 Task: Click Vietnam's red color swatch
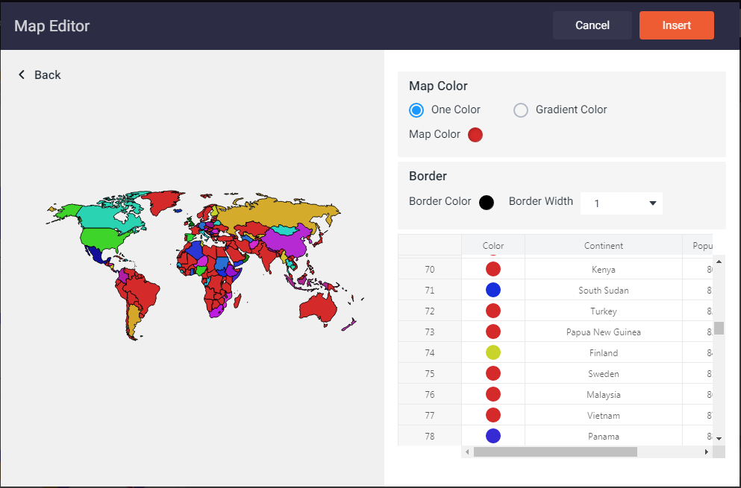point(493,415)
